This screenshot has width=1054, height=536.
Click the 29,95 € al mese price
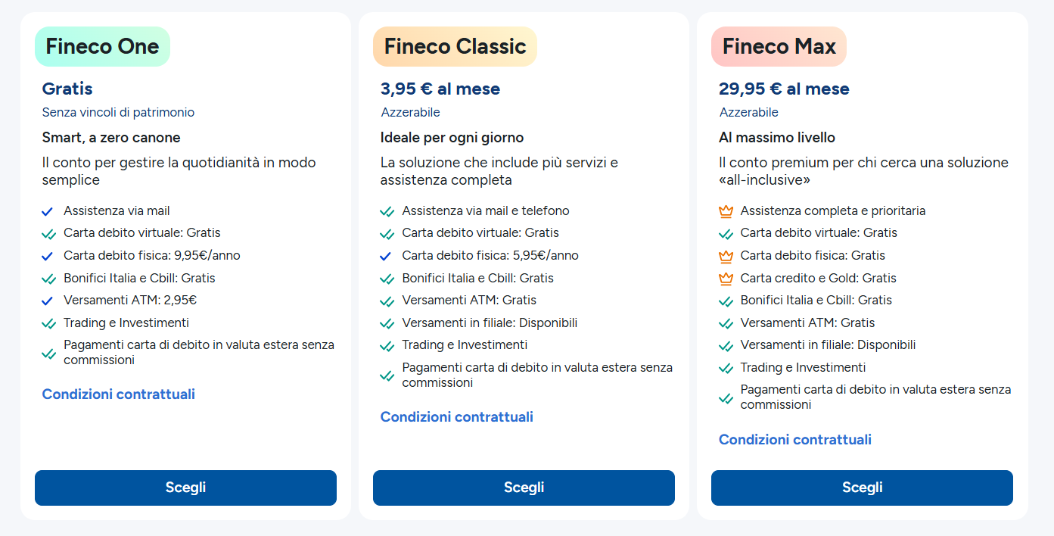(x=784, y=89)
